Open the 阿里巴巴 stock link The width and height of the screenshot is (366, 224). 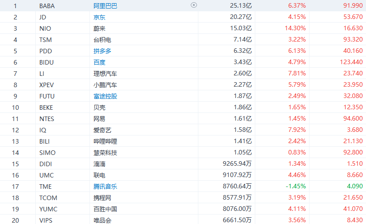click(105, 5)
